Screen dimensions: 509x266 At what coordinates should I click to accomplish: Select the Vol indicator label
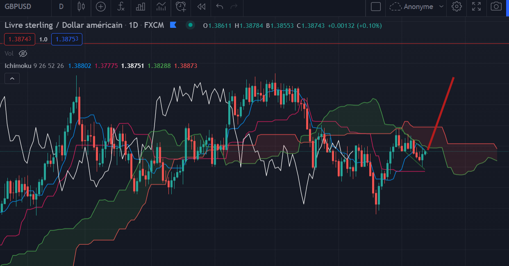[9, 54]
